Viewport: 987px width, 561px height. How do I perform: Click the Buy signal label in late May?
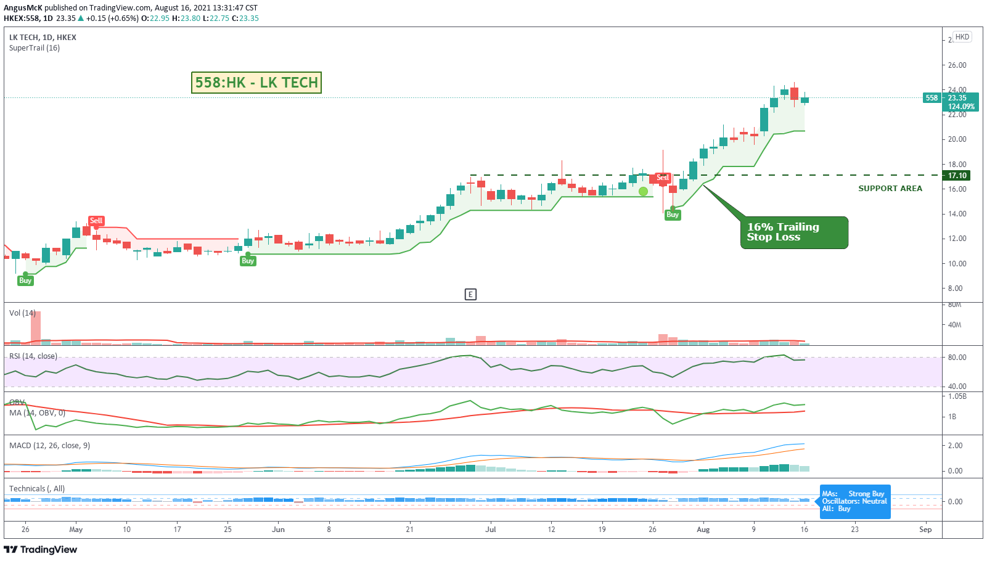[x=248, y=261]
